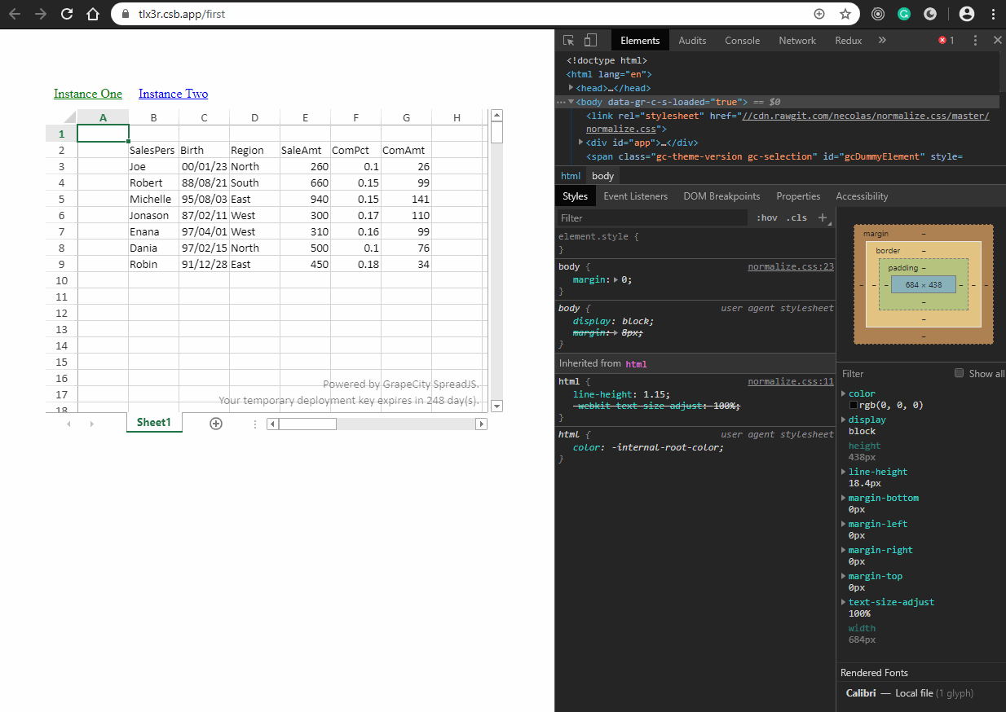The width and height of the screenshot is (1006, 712).
Task: Expand the div id app node
Action: coord(580,143)
